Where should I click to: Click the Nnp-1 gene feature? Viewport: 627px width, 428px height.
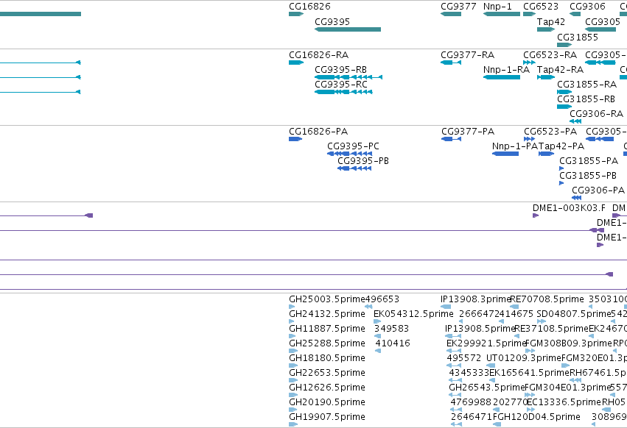tap(502, 14)
